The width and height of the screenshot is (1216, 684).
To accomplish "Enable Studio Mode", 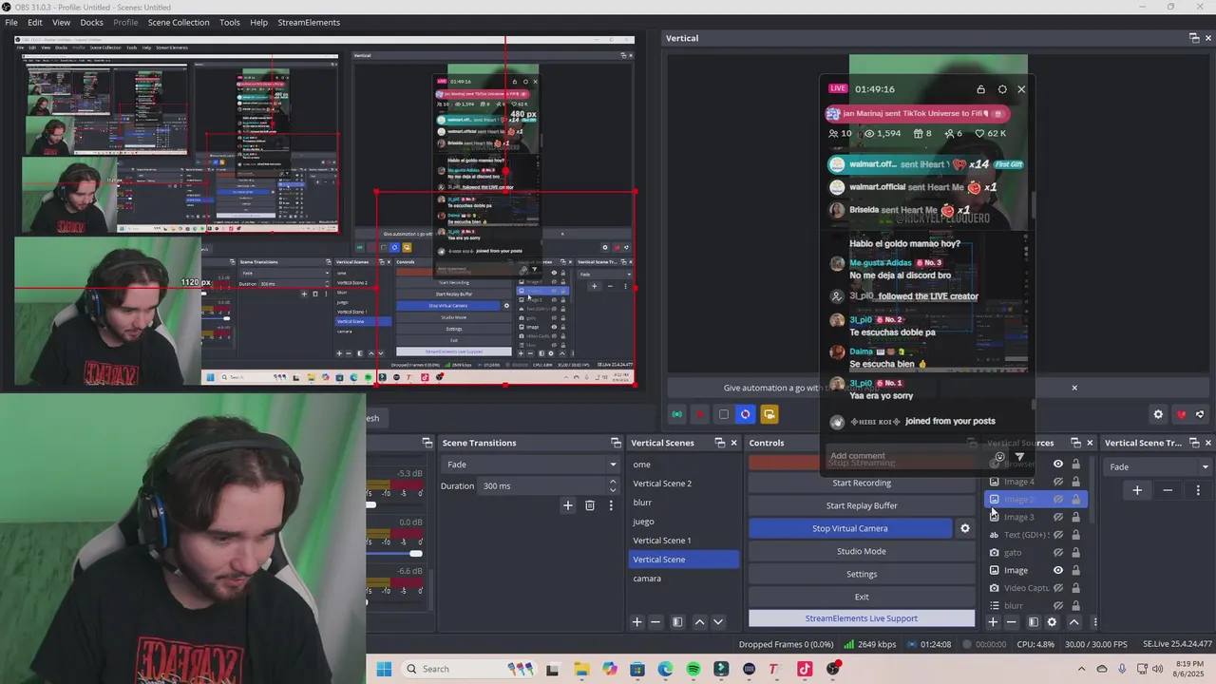I will [x=862, y=551].
